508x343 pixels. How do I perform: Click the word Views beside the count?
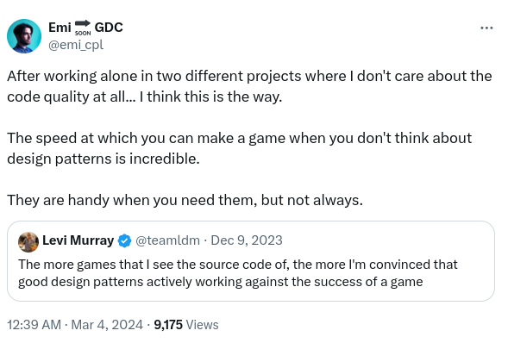coord(202,325)
